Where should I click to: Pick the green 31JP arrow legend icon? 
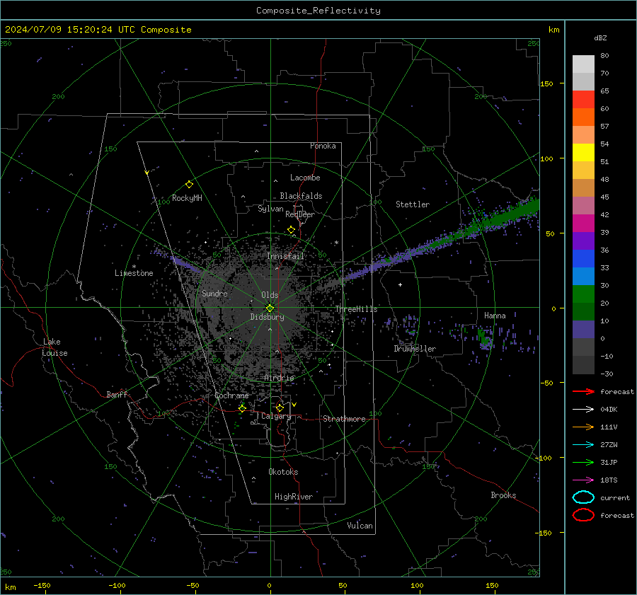coord(583,462)
